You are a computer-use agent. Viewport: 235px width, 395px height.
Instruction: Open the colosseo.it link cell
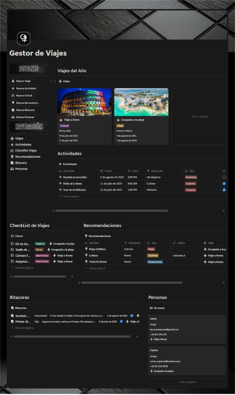(x=186, y=256)
